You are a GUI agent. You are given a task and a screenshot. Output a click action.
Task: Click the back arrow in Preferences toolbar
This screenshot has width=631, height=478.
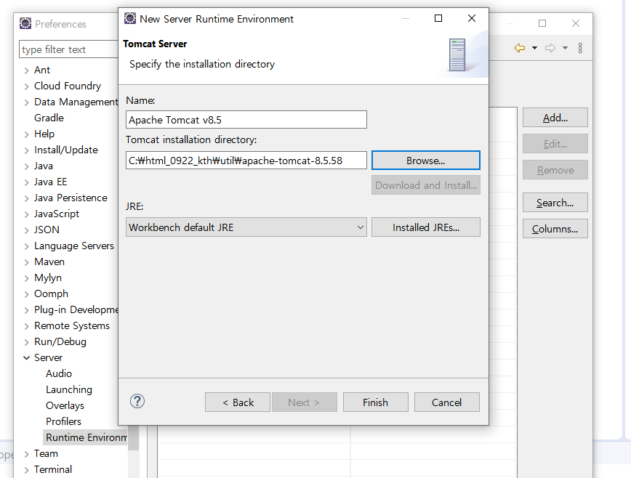520,48
